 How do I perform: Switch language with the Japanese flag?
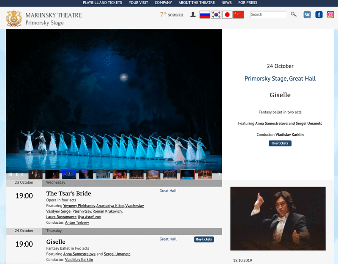227,15
